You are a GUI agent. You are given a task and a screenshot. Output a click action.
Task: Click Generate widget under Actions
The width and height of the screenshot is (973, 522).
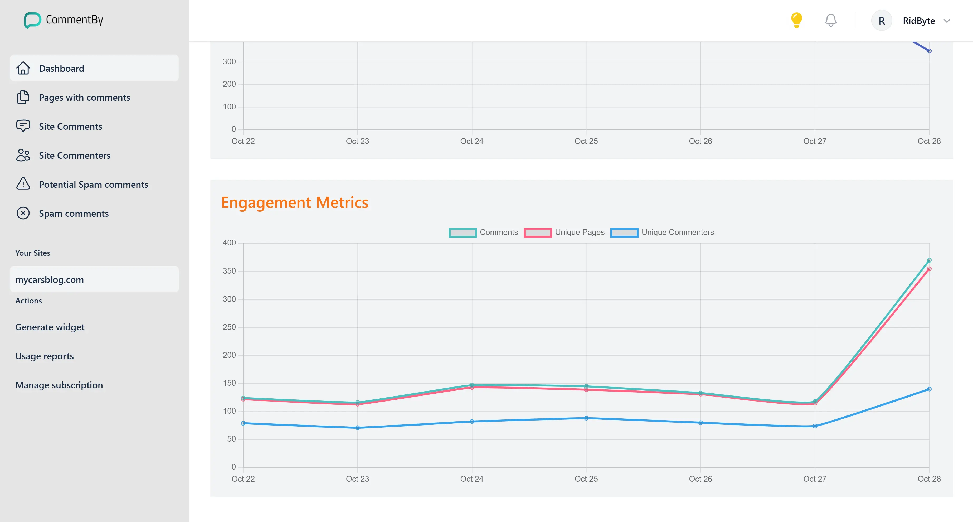click(x=50, y=327)
